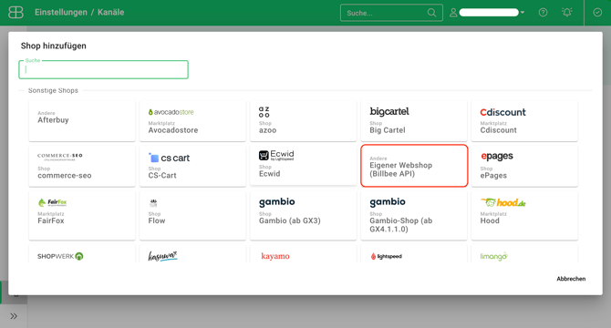Select the Avocadostore marketplace label
This screenshot has height=328, width=611.
[173, 130]
